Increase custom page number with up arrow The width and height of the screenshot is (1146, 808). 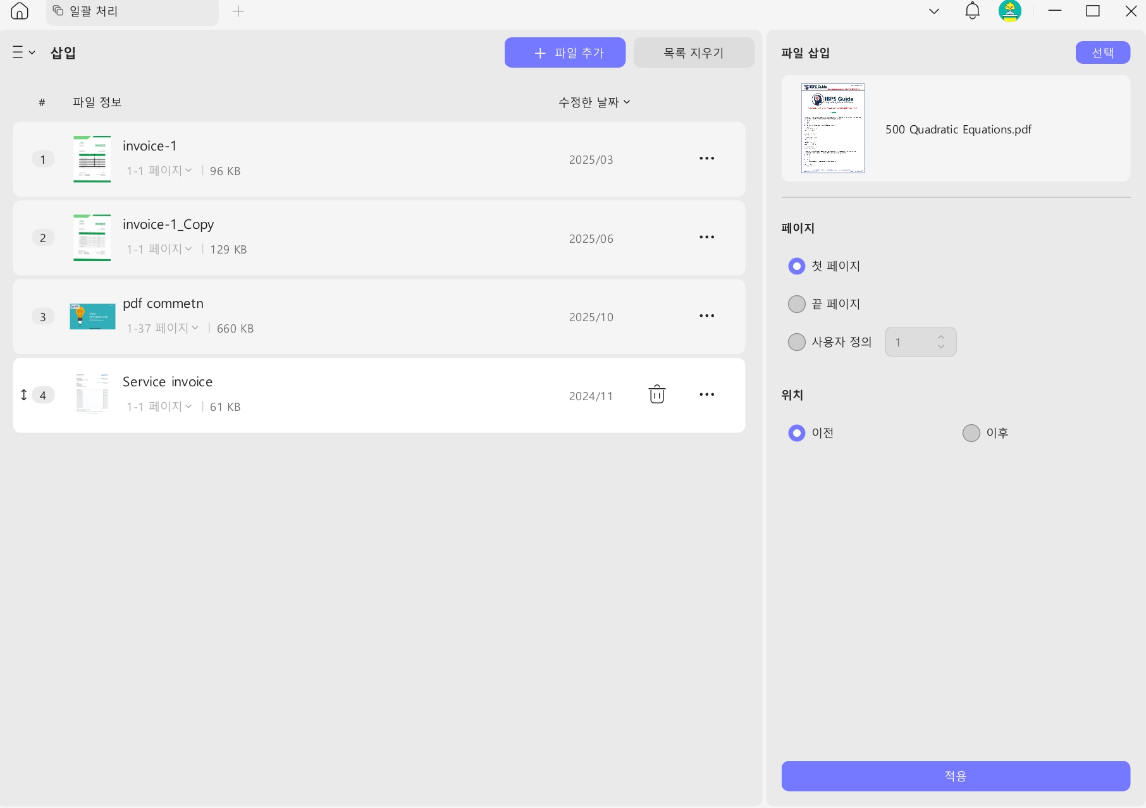coord(941,337)
